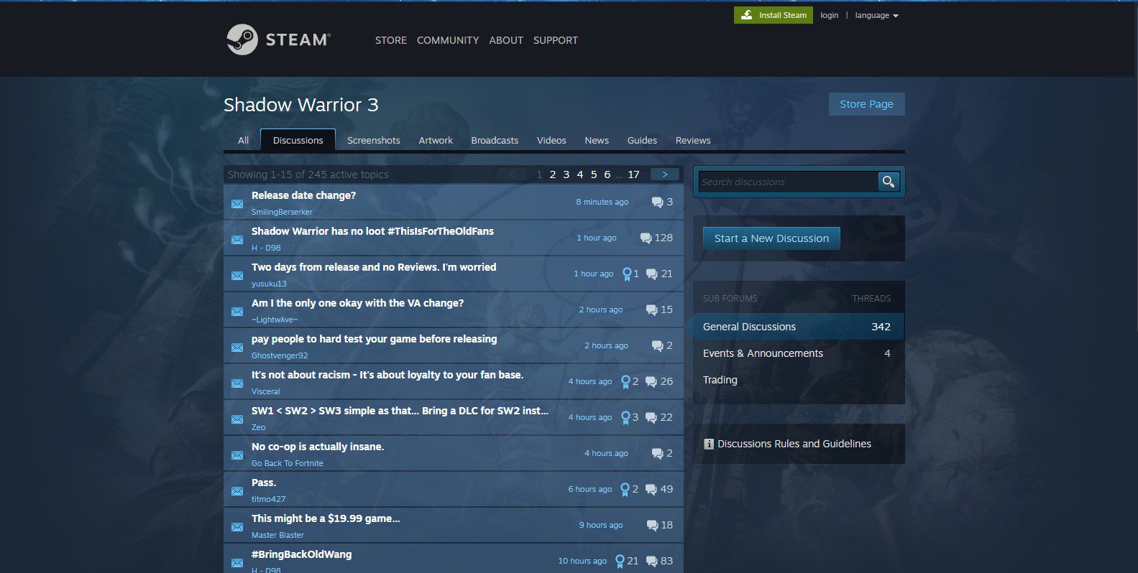Click the envelope icon beside SW1 < SW2 > SW3

click(237, 419)
